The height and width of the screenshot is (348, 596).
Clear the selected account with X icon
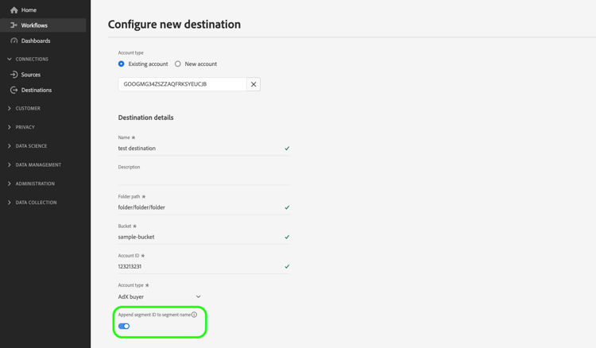pos(253,84)
